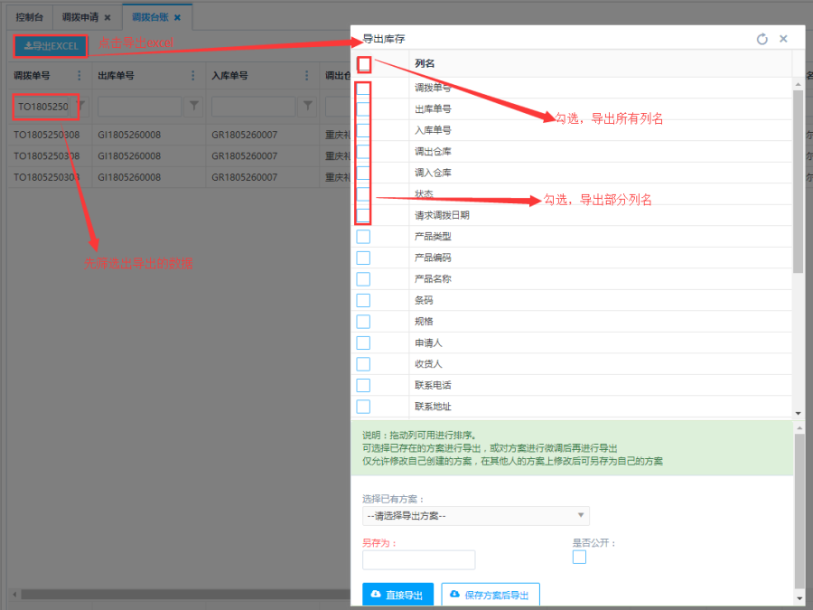This screenshot has width=813, height=610.
Task: Click filter icon for 出库单号 column
Action: coord(194,107)
